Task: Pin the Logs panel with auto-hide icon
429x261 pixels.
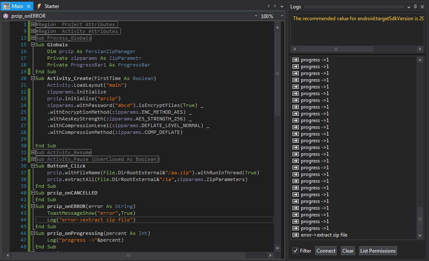Action: 415,7
